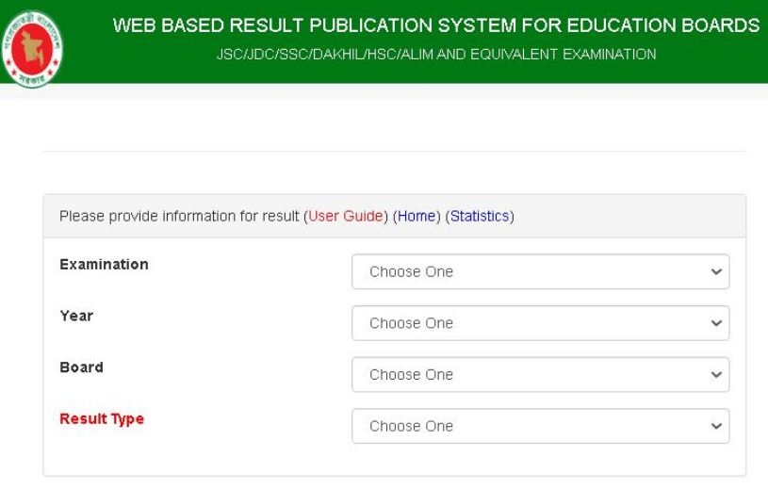768x489 pixels.
Task: Go to the Home page link
Action: pos(417,216)
